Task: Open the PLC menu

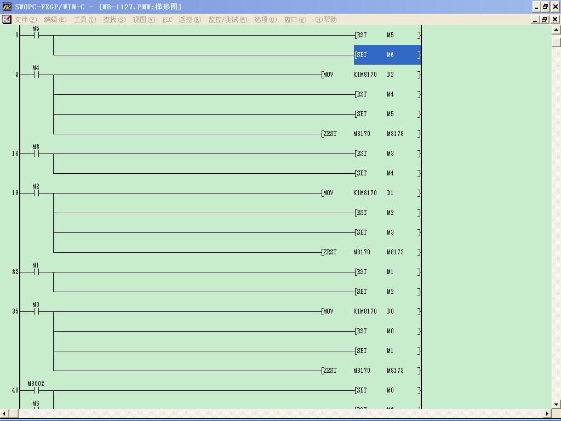Action: (x=167, y=20)
